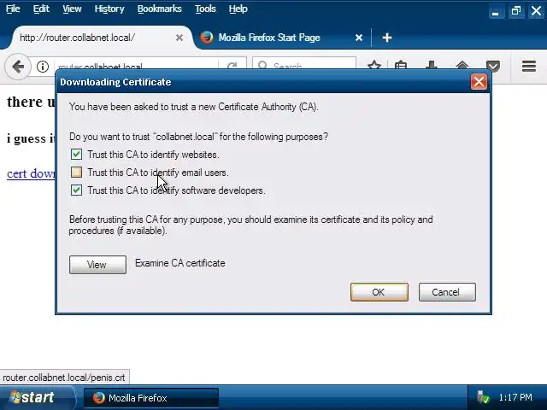Close the Downloading Certificate dialog with red X
This screenshot has width=547, height=410.
pos(479,82)
